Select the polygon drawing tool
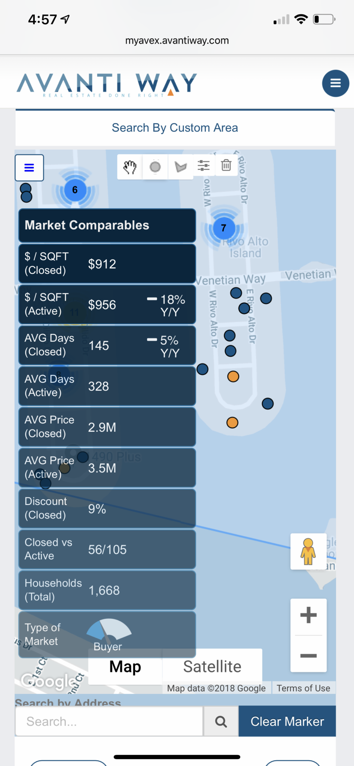 point(180,167)
